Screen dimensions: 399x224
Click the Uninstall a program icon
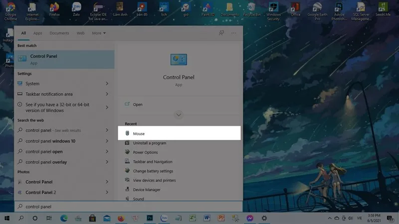128,143
